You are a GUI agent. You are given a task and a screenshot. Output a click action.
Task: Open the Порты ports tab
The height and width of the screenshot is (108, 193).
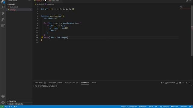pyautogui.click(x=94, y=83)
